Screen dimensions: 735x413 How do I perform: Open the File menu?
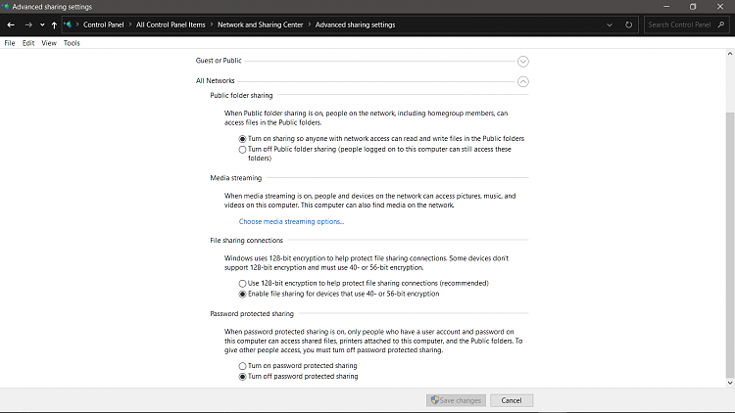[x=10, y=43]
